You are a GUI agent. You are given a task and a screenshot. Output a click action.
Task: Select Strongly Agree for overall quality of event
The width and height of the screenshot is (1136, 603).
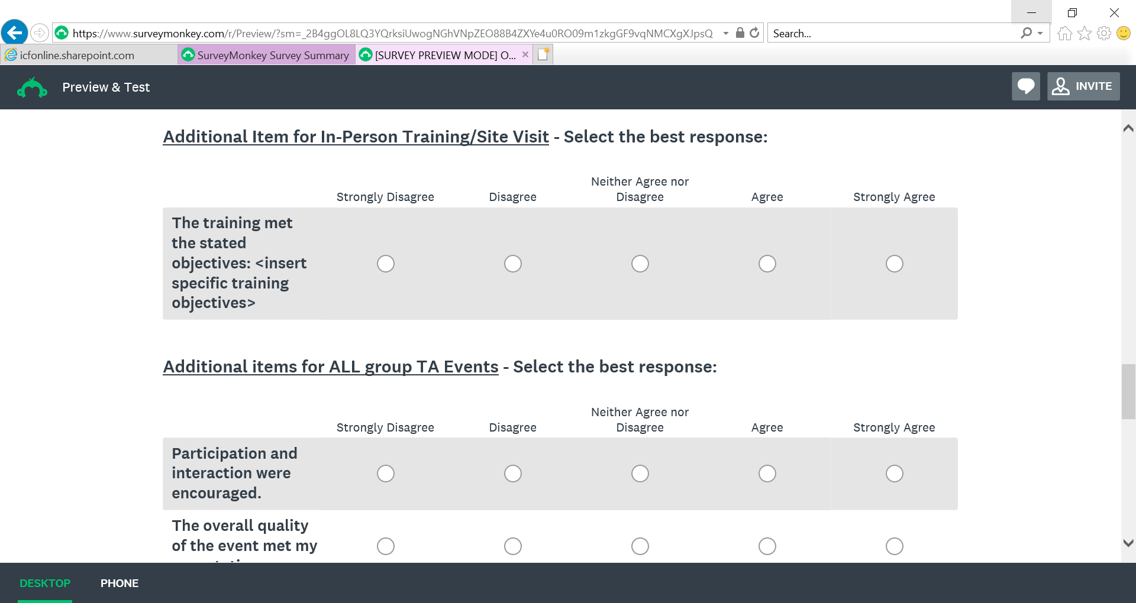click(895, 546)
